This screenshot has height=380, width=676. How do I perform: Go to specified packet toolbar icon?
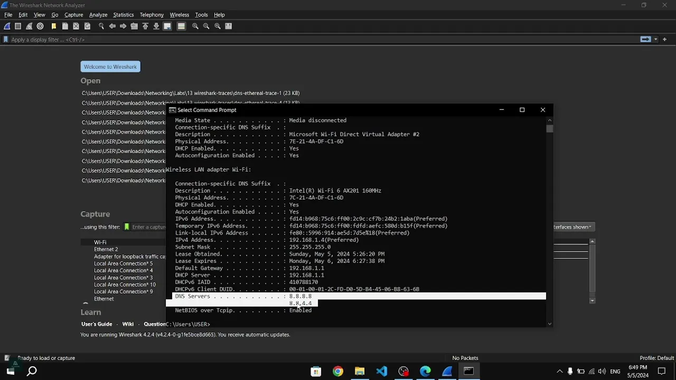tap(134, 26)
